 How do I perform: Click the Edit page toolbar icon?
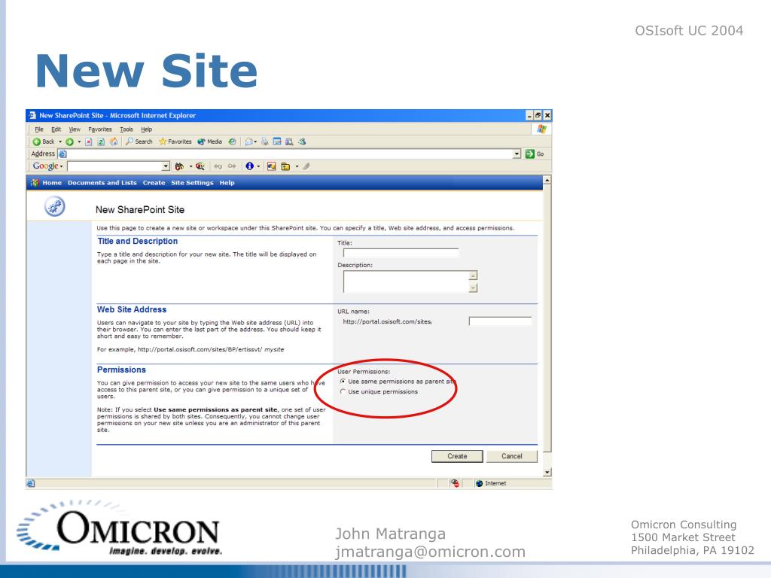(x=277, y=141)
